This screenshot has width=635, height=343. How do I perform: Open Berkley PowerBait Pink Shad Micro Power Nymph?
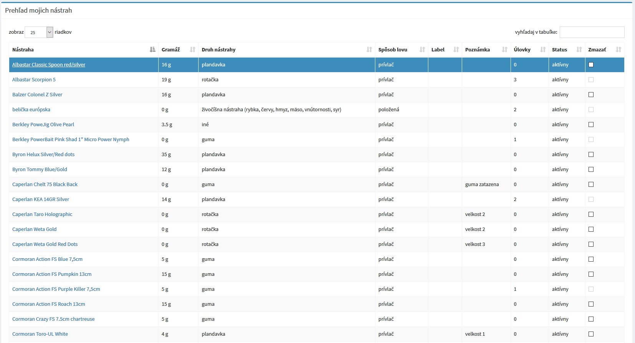click(71, 140)
